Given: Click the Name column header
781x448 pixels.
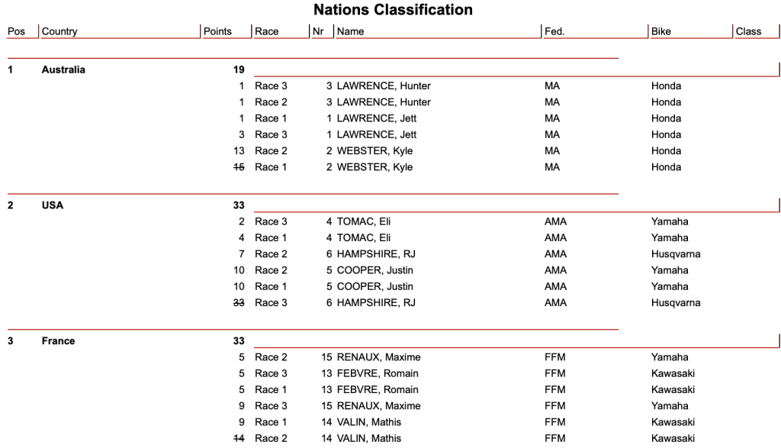Looking at the screenshot, I should tap(351, 31).
